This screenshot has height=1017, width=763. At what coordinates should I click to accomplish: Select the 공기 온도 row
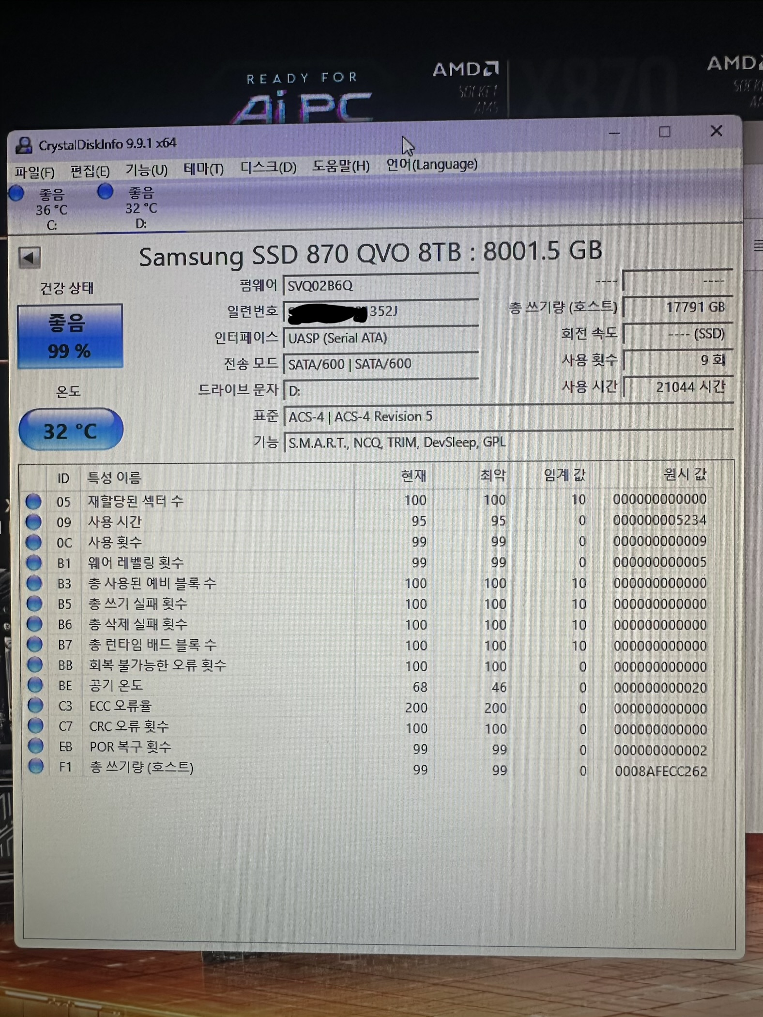[x=368, y=687]
